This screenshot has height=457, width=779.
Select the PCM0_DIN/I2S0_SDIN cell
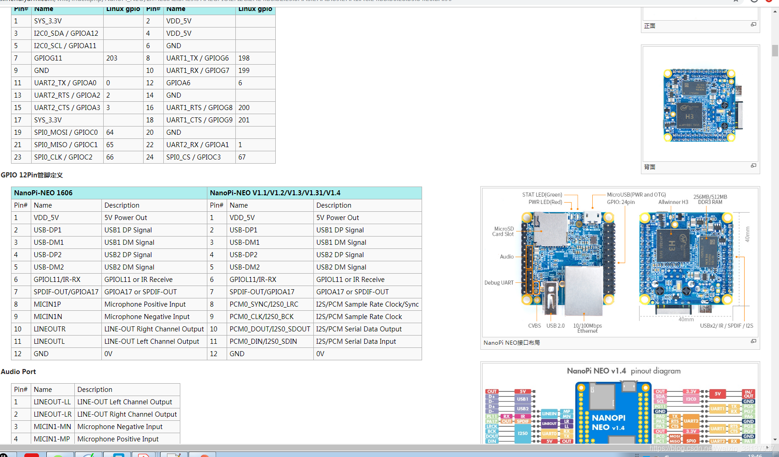(270, 341)
